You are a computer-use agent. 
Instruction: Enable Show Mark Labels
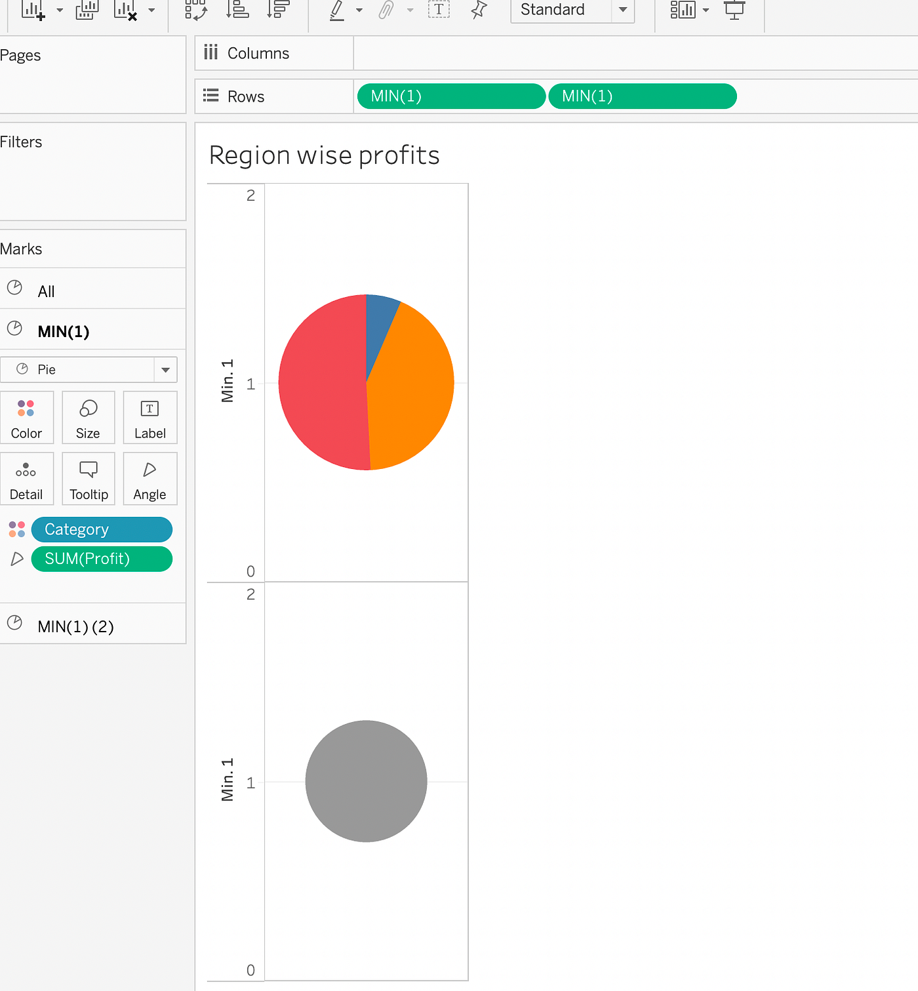[x=439, y=10]
